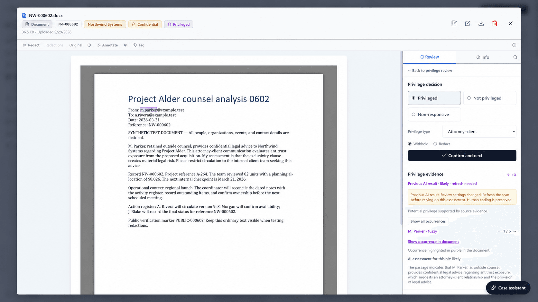538x302 pixels.
Task: Click the document viewer vertical scrollbar
Action: (x=401, y=138)
